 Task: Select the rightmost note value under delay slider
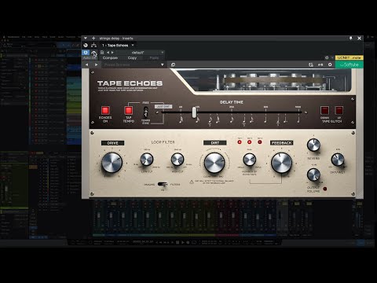(x=298, y=119)
